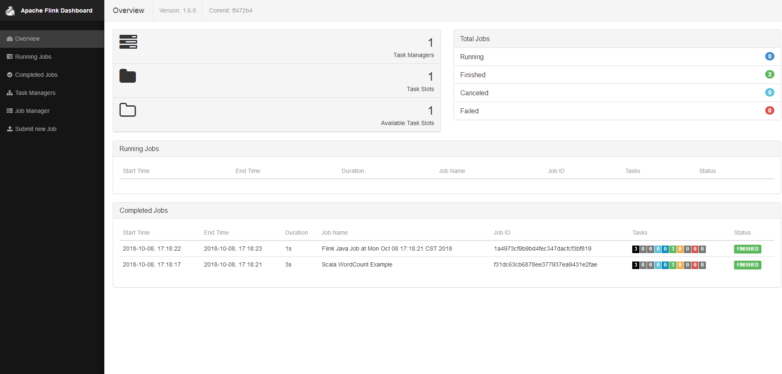782x374 pixels.
Task: Click Duration header in Completed Jobs table
Action: click(296, 233)
